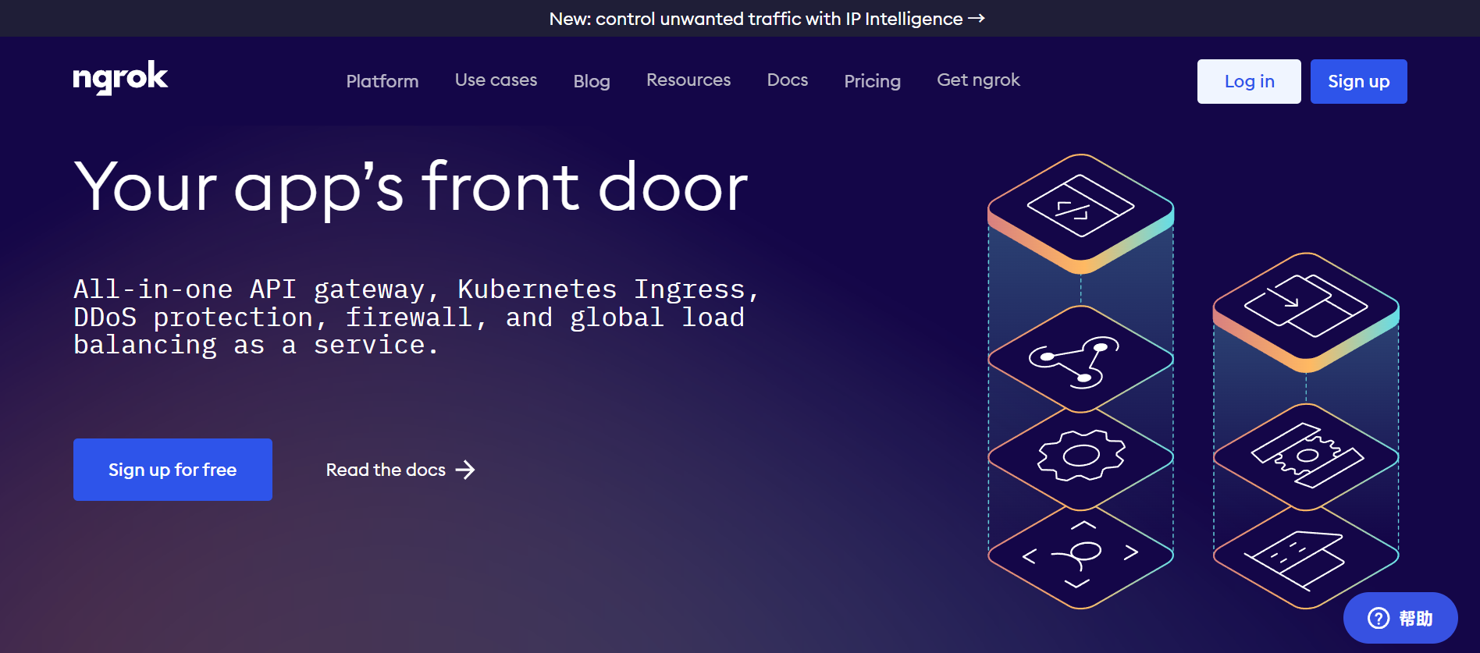Image resolution: width=1480 pixels, height=653 pixels.
Task: Click the connected nodes graph tile icon
Action: [x=1074, y=362]
